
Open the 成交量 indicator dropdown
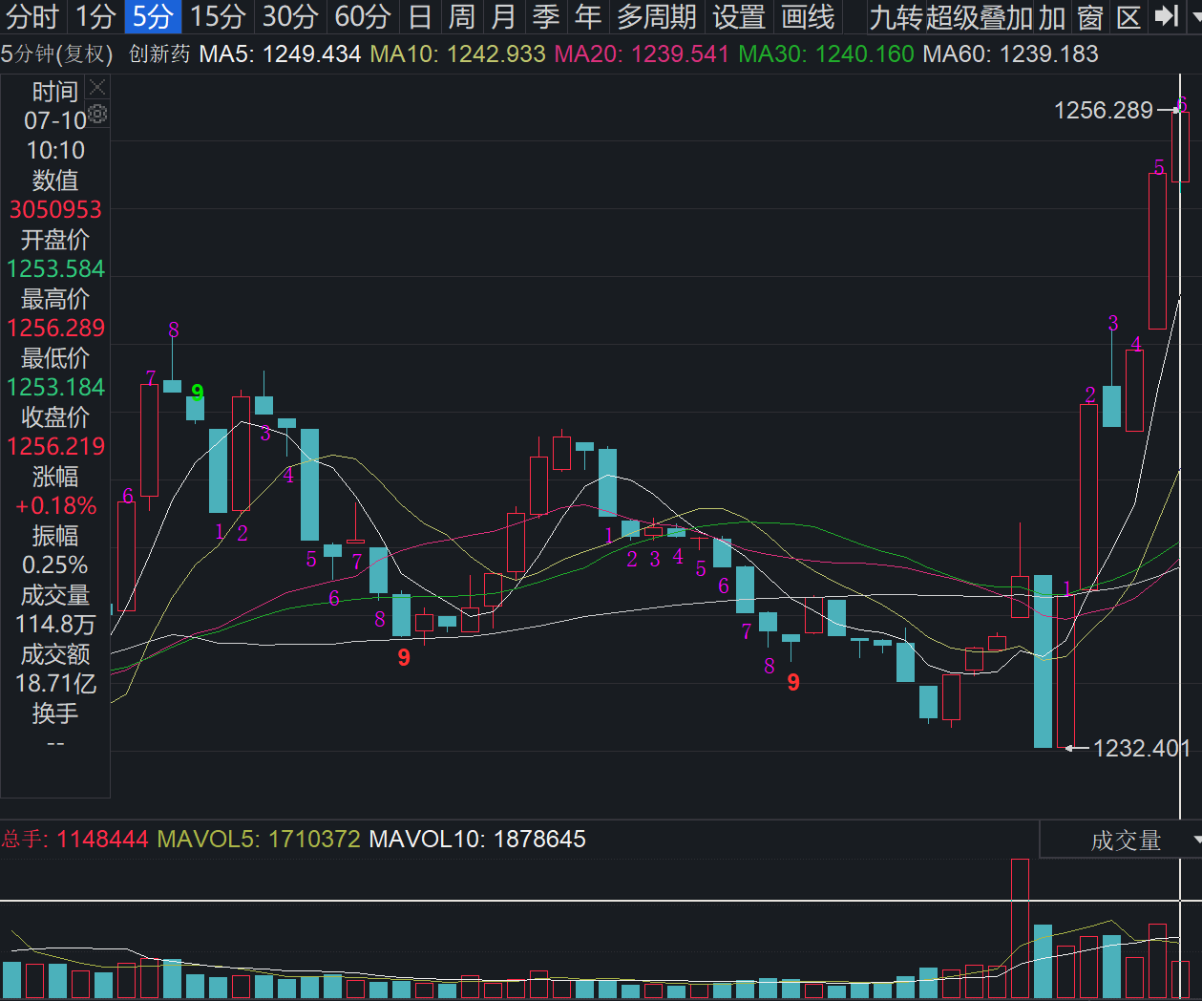(x=1121, y=840)
